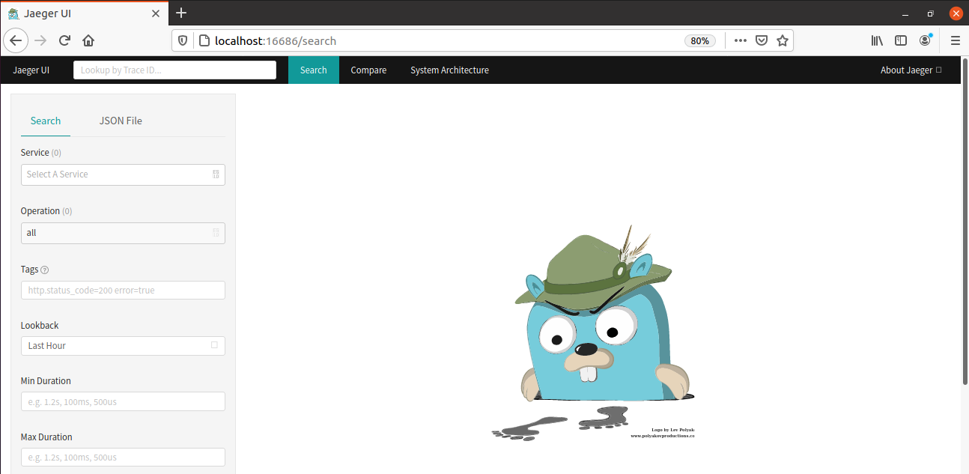Open the Search nav item
This screenshot has width=969, height=474.
[x=313, y=70]
